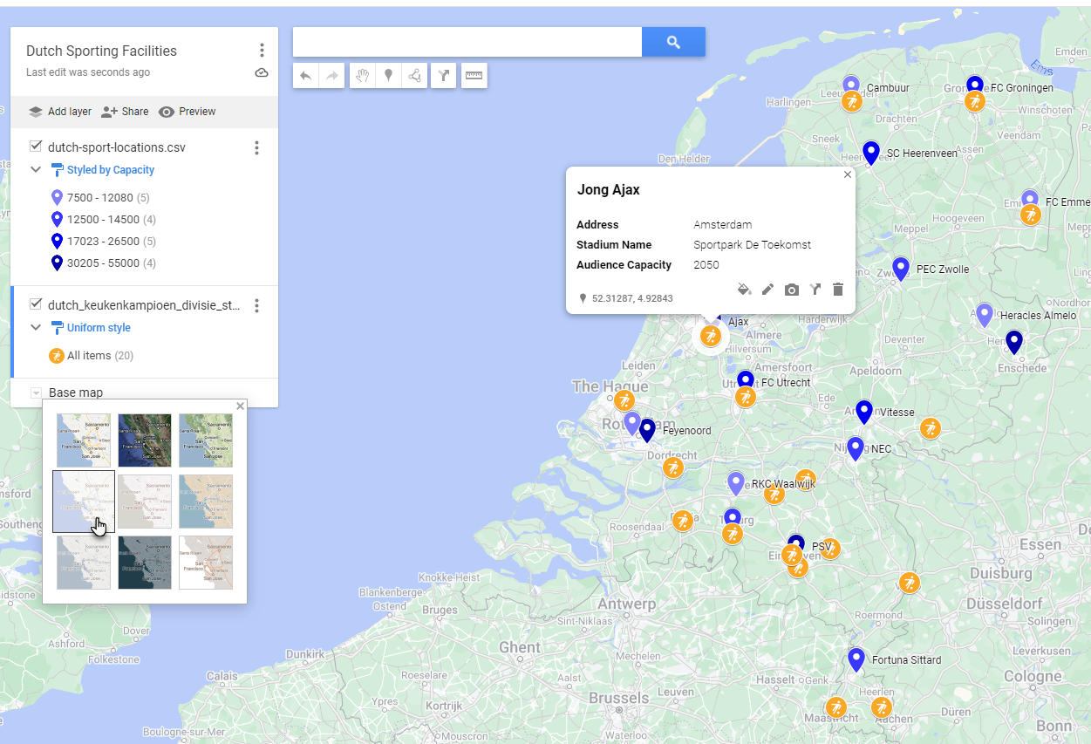Select the Add directions tool
The width and height of the screenshot is (1091, 744).
click(x=444, y=76)
